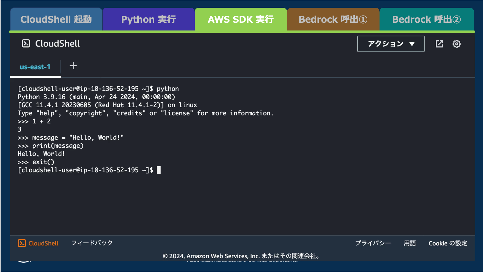The height and width of the screenshot is (272, 483).
Task: Click the 'exit()' command line
Action: [x=36, y=162]
